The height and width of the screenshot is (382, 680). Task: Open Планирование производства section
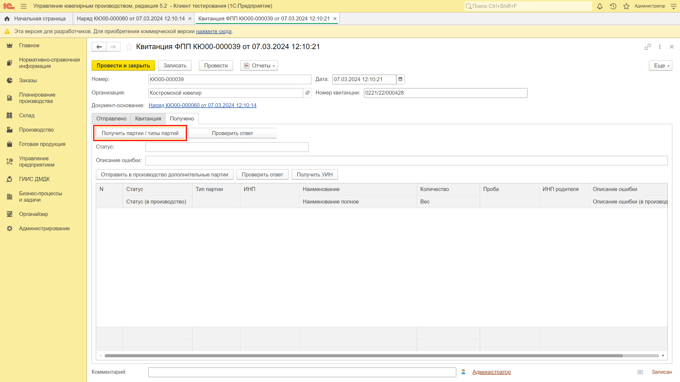(37, 98)
